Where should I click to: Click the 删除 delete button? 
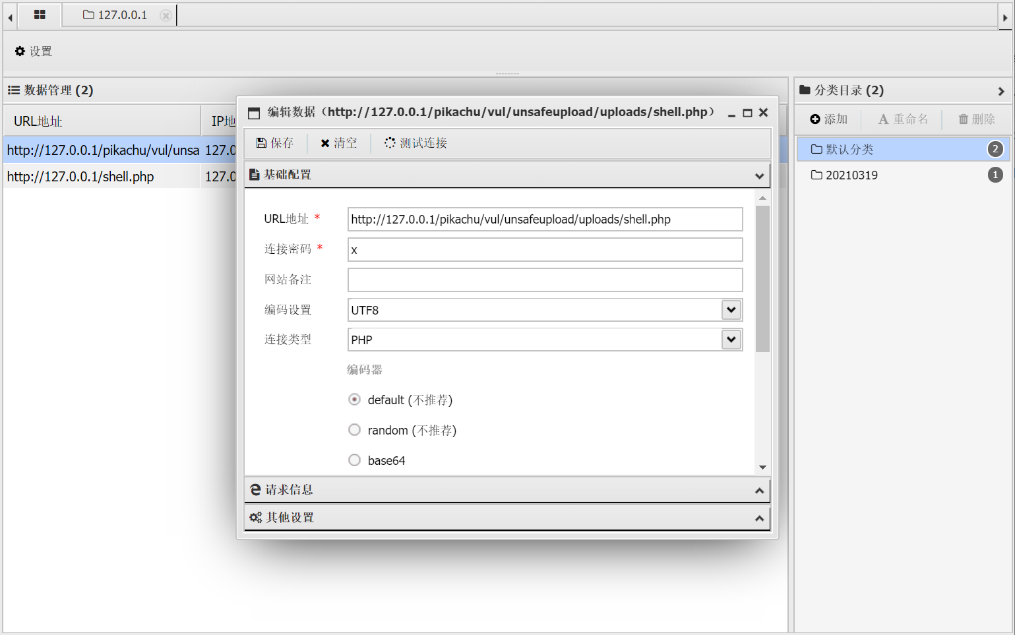[x=977, y=119]
